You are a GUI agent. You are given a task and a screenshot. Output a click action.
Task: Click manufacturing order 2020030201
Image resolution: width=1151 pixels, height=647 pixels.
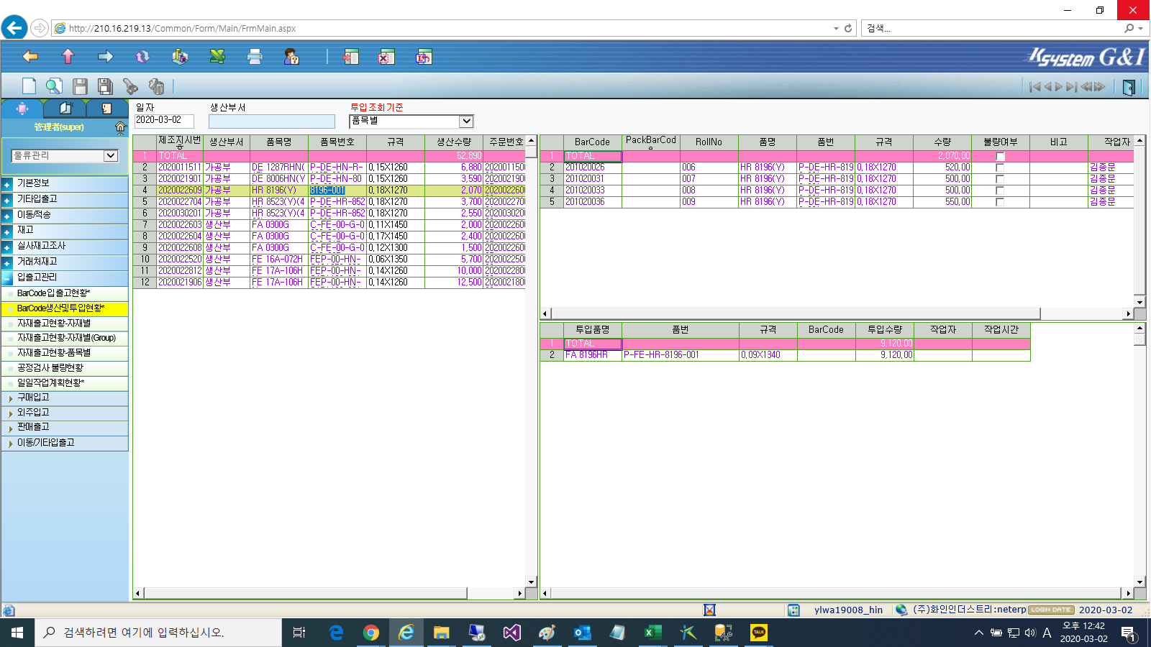coord(180,214)
